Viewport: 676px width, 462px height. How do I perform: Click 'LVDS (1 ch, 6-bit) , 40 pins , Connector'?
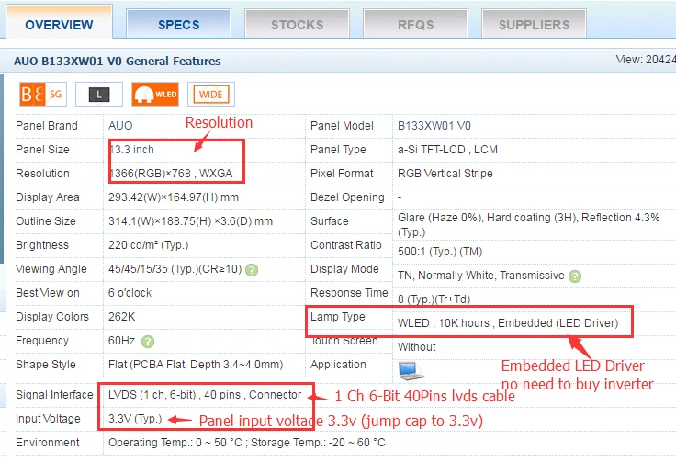[205, 394]
